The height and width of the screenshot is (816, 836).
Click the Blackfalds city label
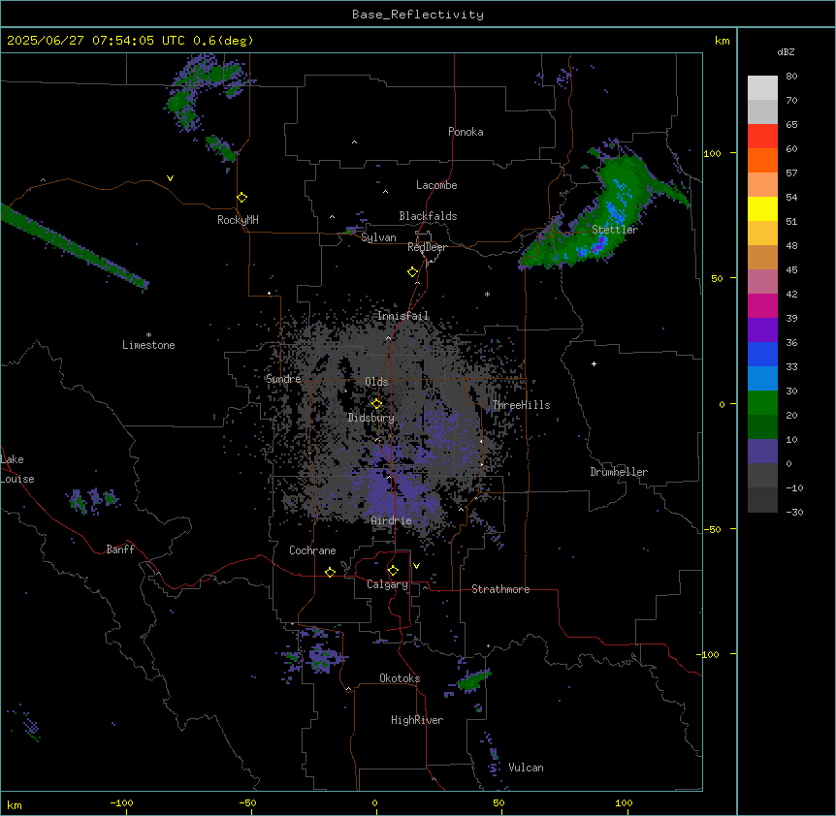click(x=428, y=216)
